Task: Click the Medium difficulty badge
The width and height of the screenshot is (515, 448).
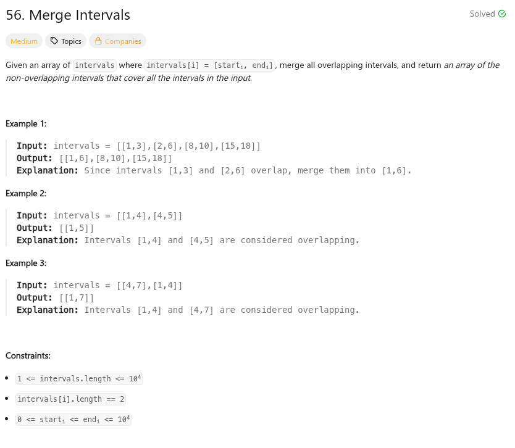Action: pos(24,41)
